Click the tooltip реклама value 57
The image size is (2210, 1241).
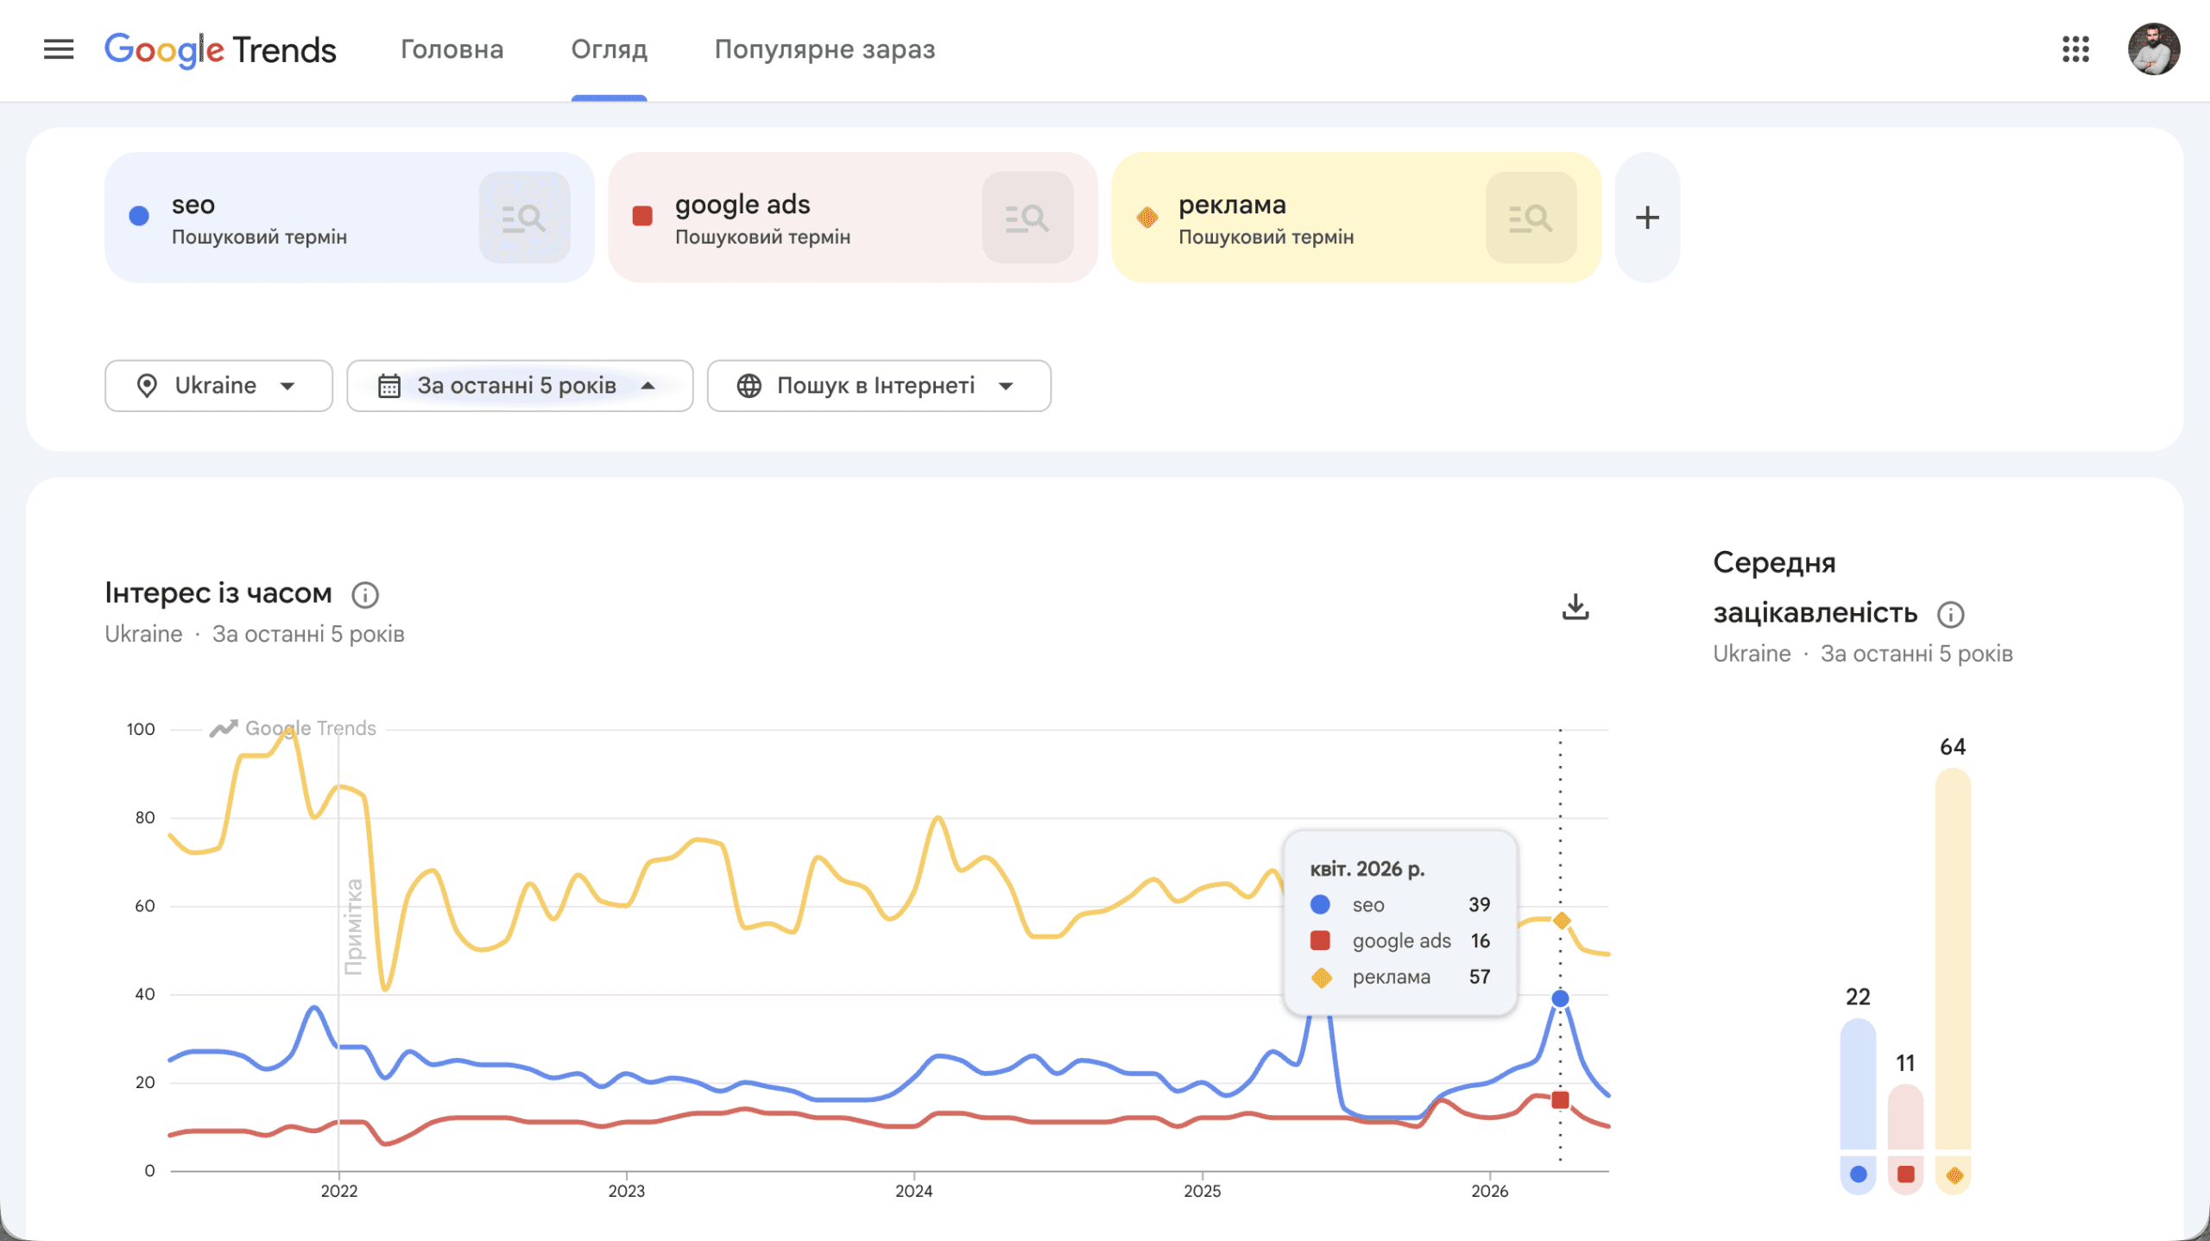click(1480, 977)
